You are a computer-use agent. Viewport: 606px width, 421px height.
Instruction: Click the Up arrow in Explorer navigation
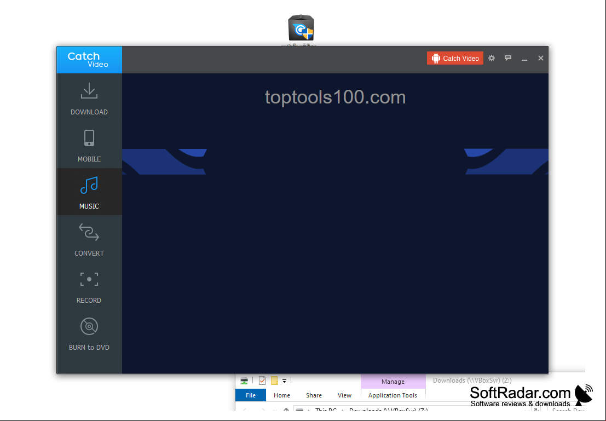[x=286, y=410]
